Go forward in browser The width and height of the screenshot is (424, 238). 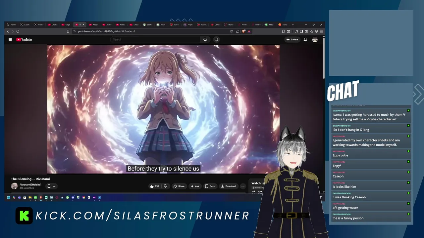pos(13,31)
